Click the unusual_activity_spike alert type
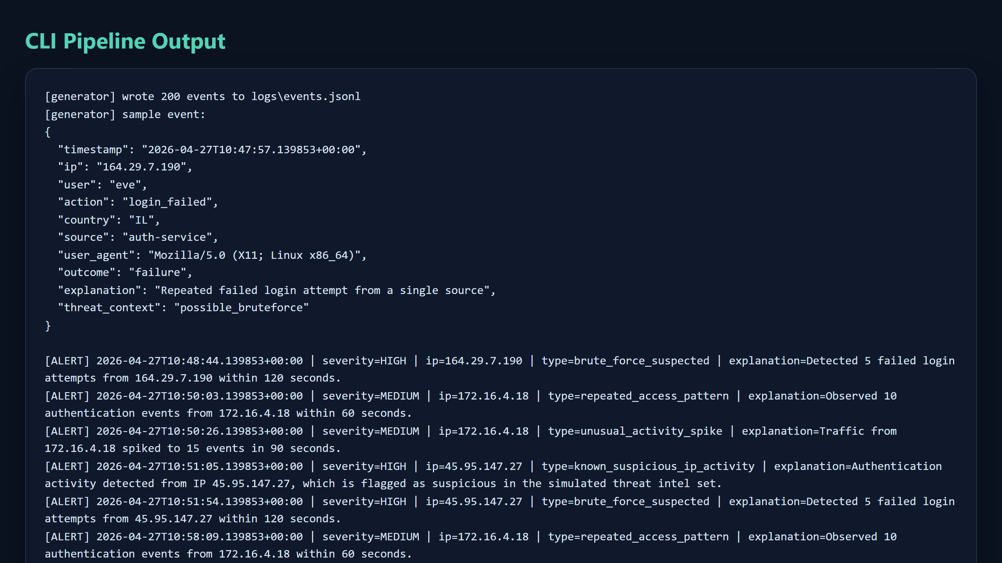 click(x=634, y=431)
